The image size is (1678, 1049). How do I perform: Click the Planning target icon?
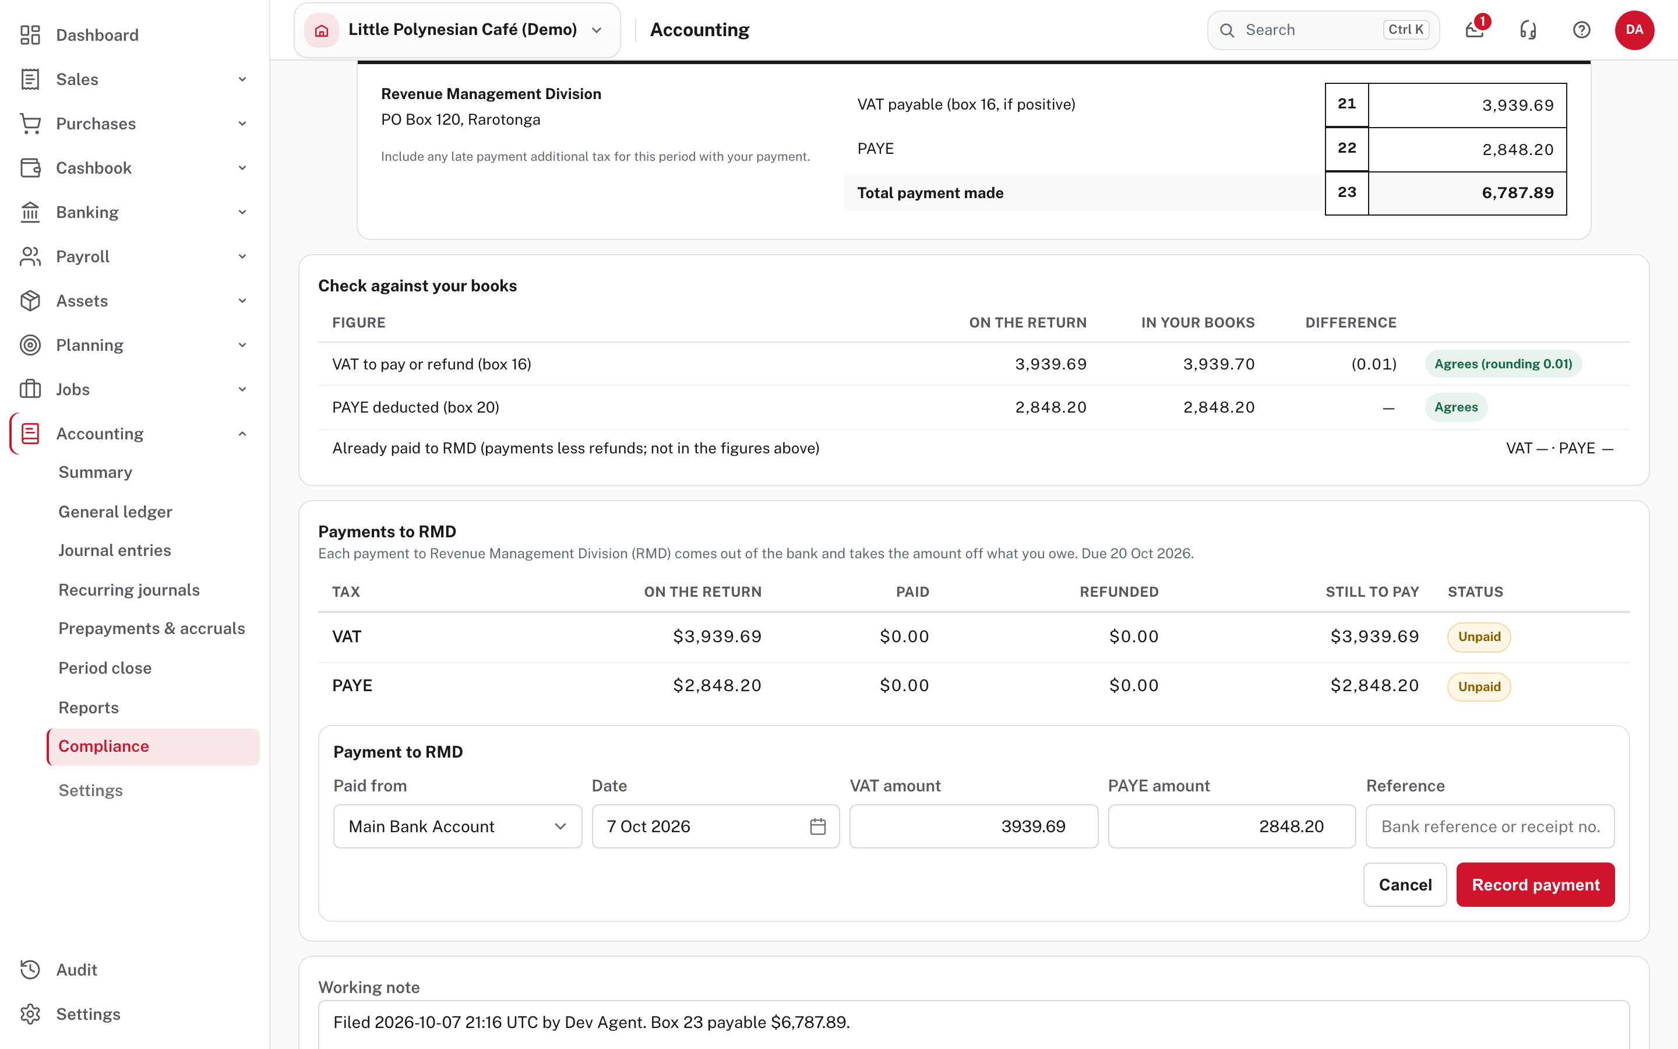coord(30,345)
